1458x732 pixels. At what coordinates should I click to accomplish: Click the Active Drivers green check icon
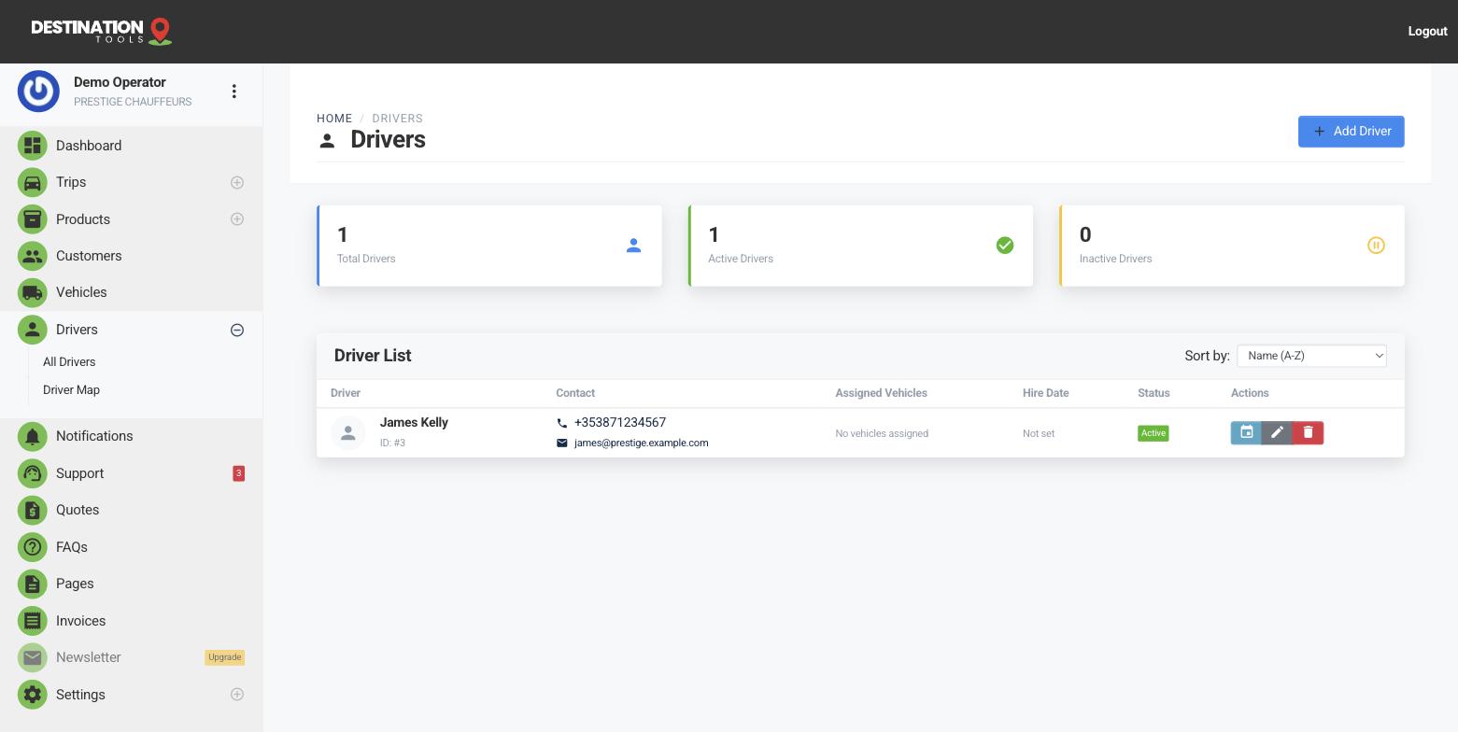pyautogui.click(x=1005, y=246)
